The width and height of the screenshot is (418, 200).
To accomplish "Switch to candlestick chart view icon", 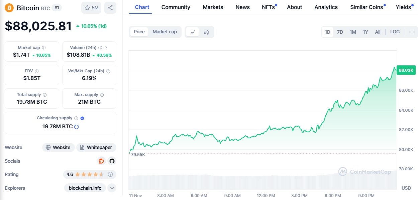I will point(206,32).
